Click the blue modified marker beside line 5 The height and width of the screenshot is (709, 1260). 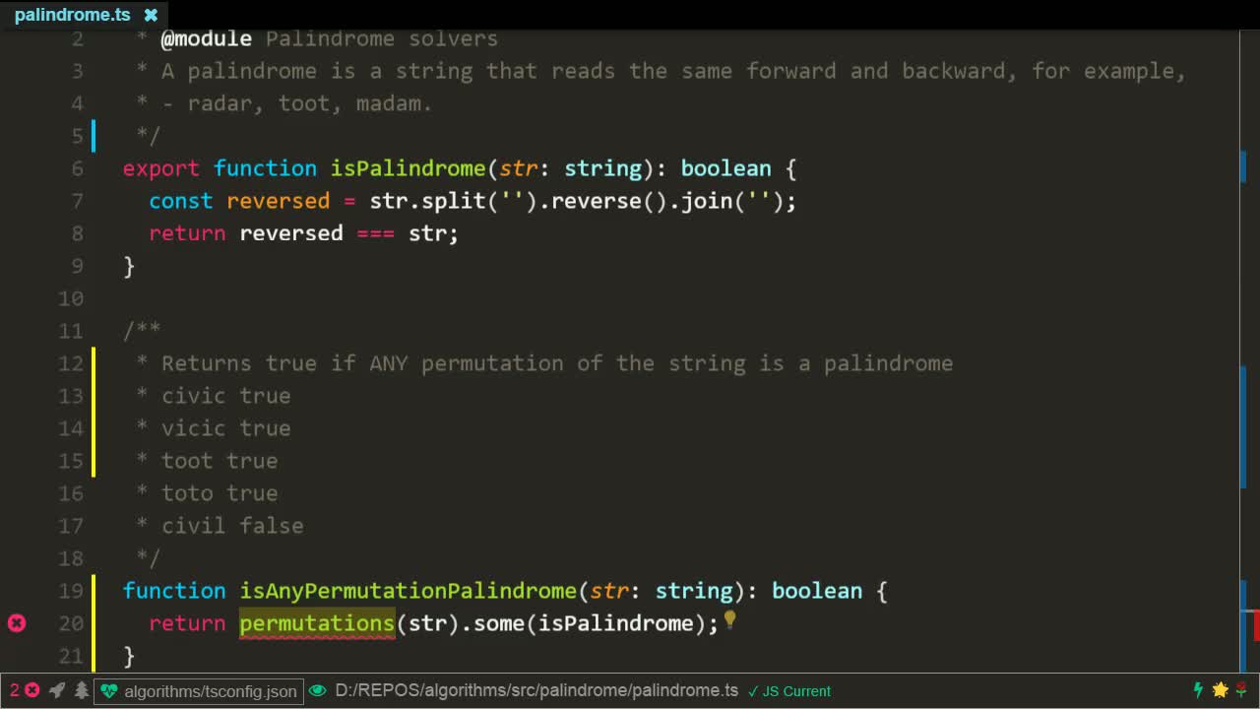(x=94, y=135)
